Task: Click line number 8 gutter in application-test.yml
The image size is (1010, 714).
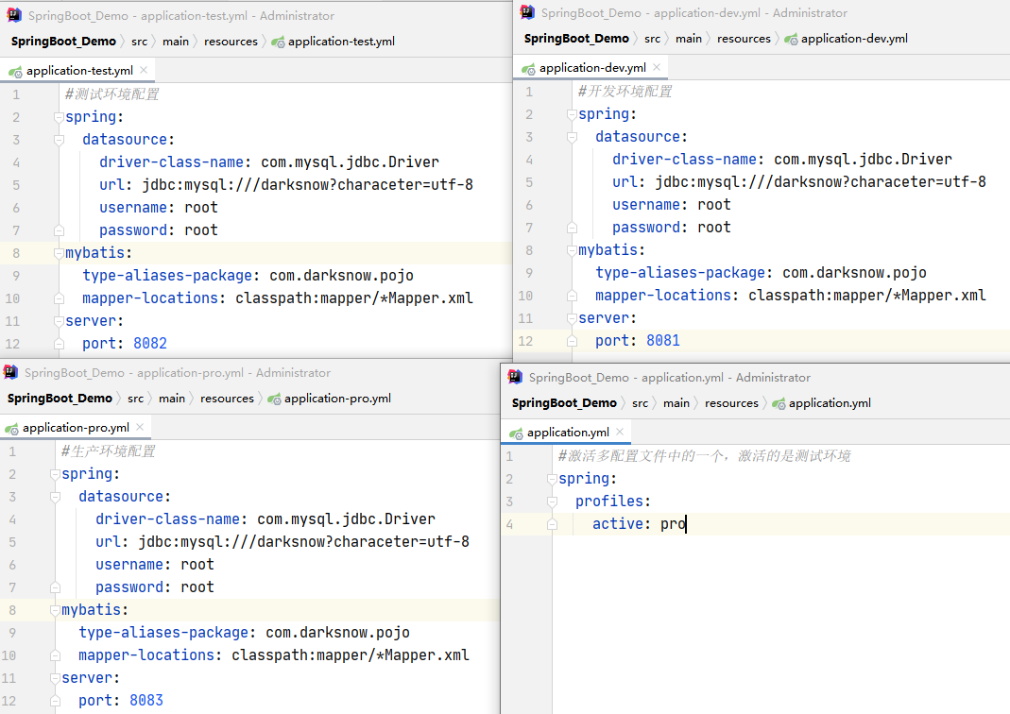Action: coord(16,253)
